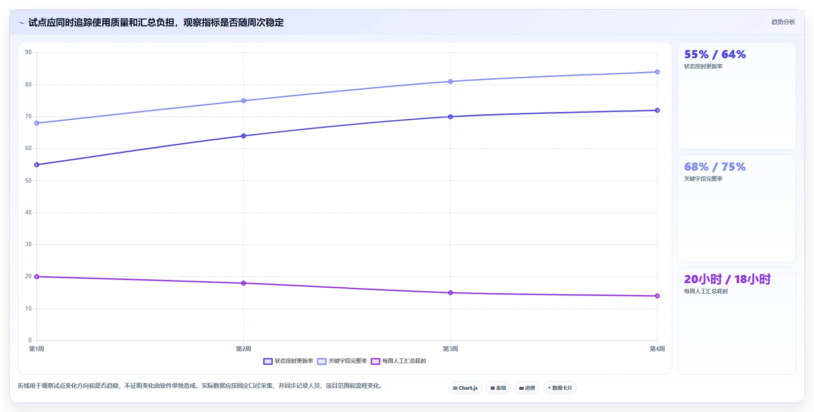Click the 每周人工汇总耗时 legend color box

[376, 361]
